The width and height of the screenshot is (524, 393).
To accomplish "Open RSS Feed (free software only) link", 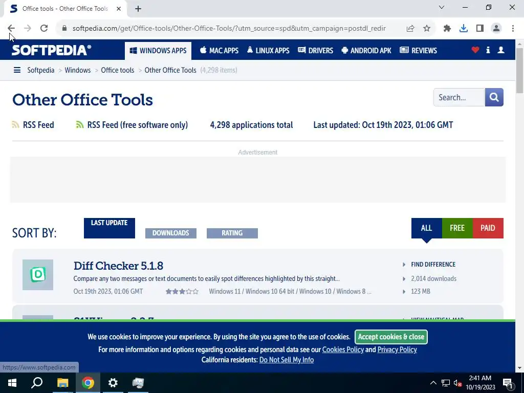I will (137, 125).
